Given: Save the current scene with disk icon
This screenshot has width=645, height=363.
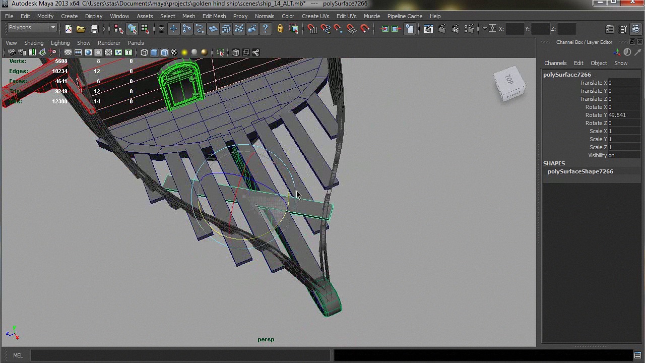Looking at the screenshot, I should [94, 29].
